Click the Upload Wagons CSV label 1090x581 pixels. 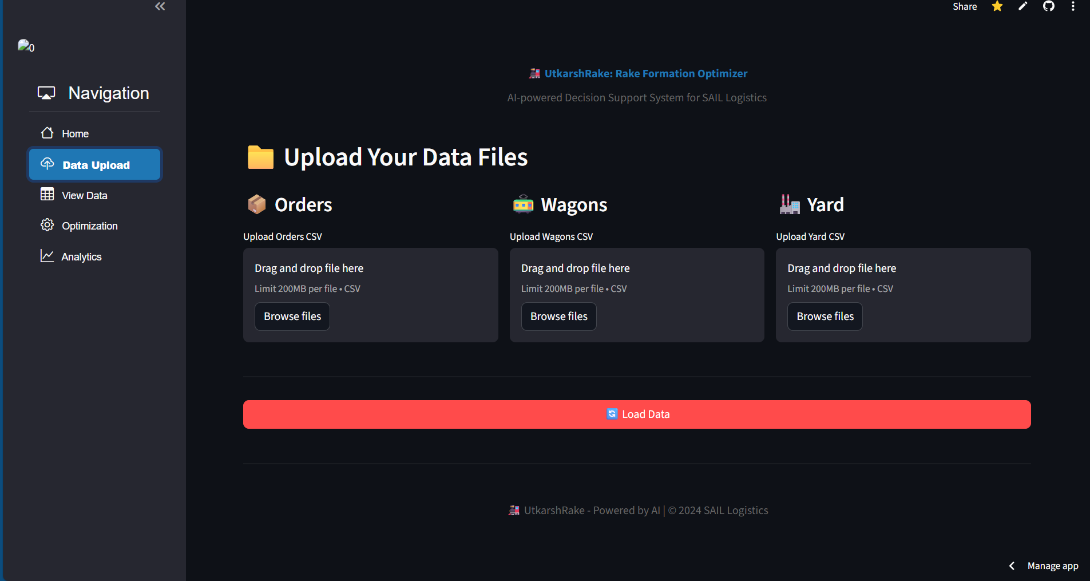click(552, 236)
